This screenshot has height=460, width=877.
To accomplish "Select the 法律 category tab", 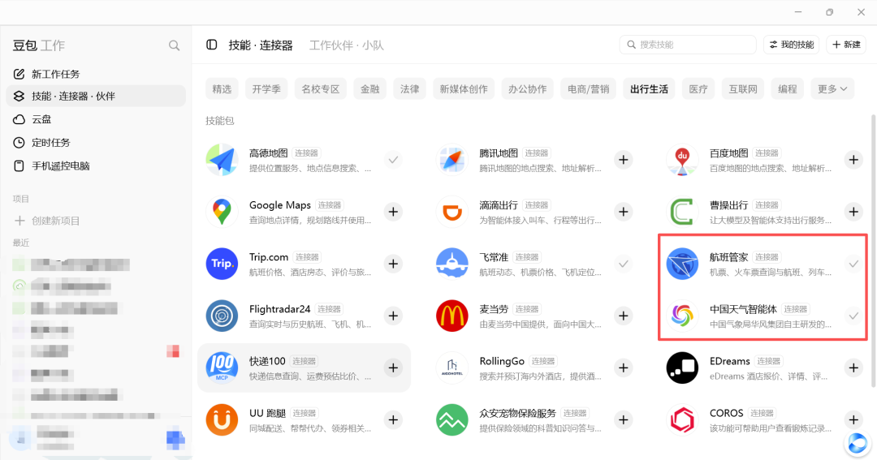I will tap(409, 89).
